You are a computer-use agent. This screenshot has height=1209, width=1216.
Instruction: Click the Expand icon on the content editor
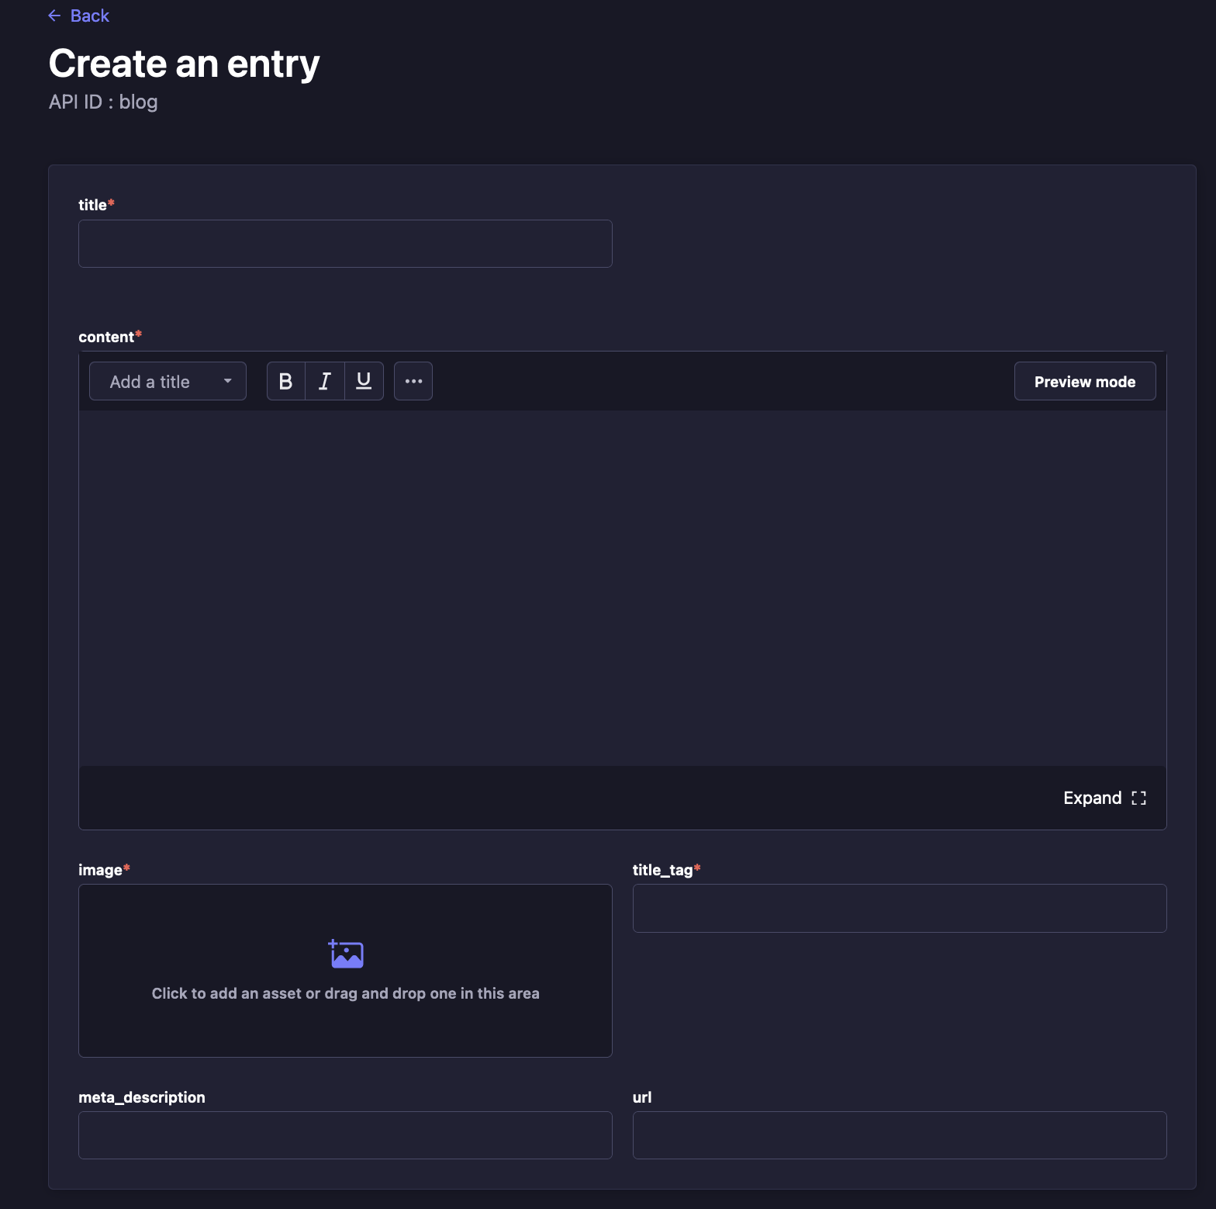point(1138,798)
